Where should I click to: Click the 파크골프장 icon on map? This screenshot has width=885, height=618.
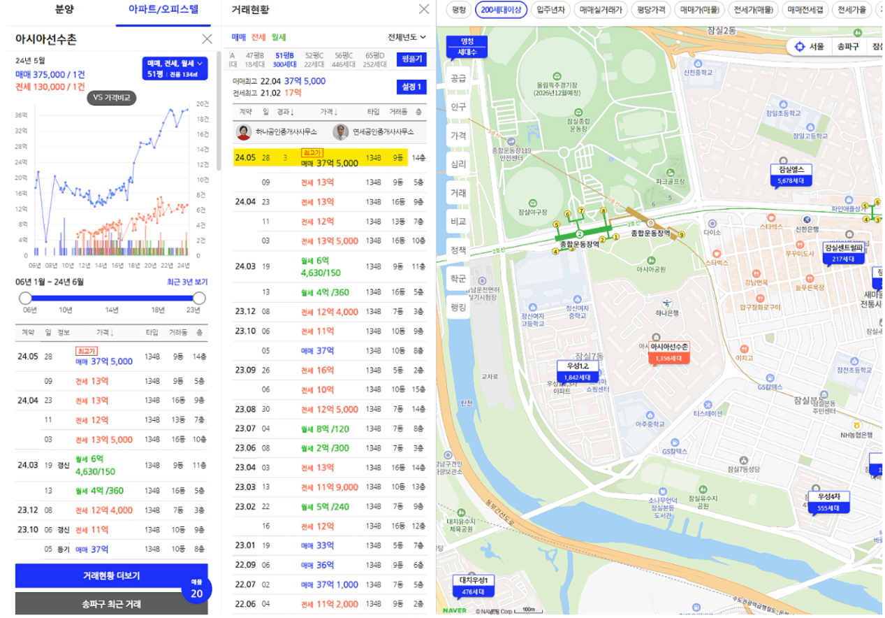pos(669,171)
